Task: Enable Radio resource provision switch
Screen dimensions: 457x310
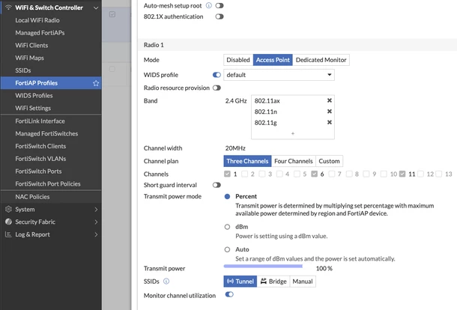Action: pyautogui.click(x=217, y=88)
